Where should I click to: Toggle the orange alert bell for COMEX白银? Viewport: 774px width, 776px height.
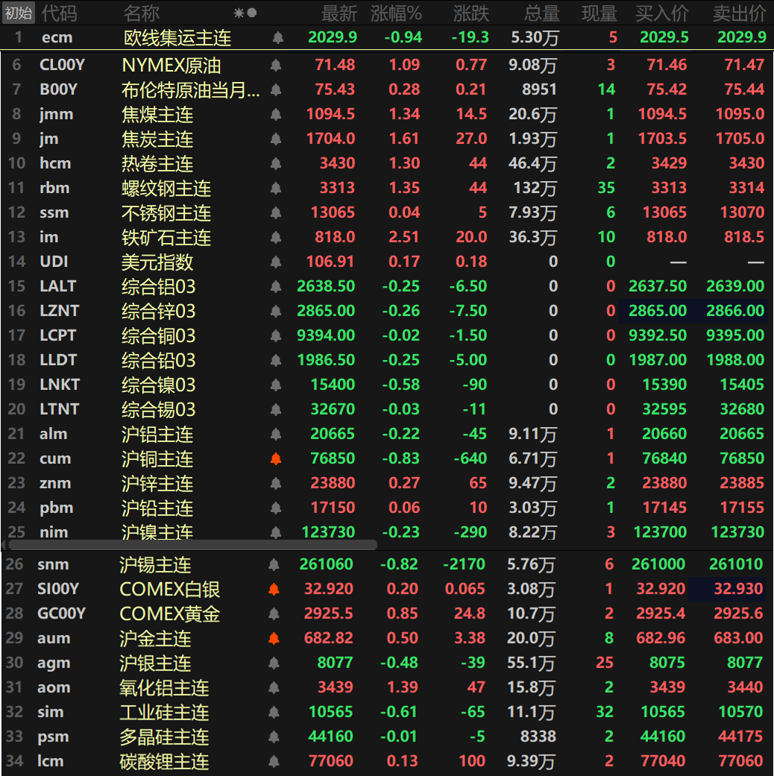coord(274,589)
